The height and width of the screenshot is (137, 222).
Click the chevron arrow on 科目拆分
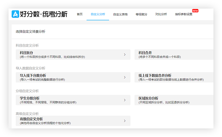click(x=125, y=54)
